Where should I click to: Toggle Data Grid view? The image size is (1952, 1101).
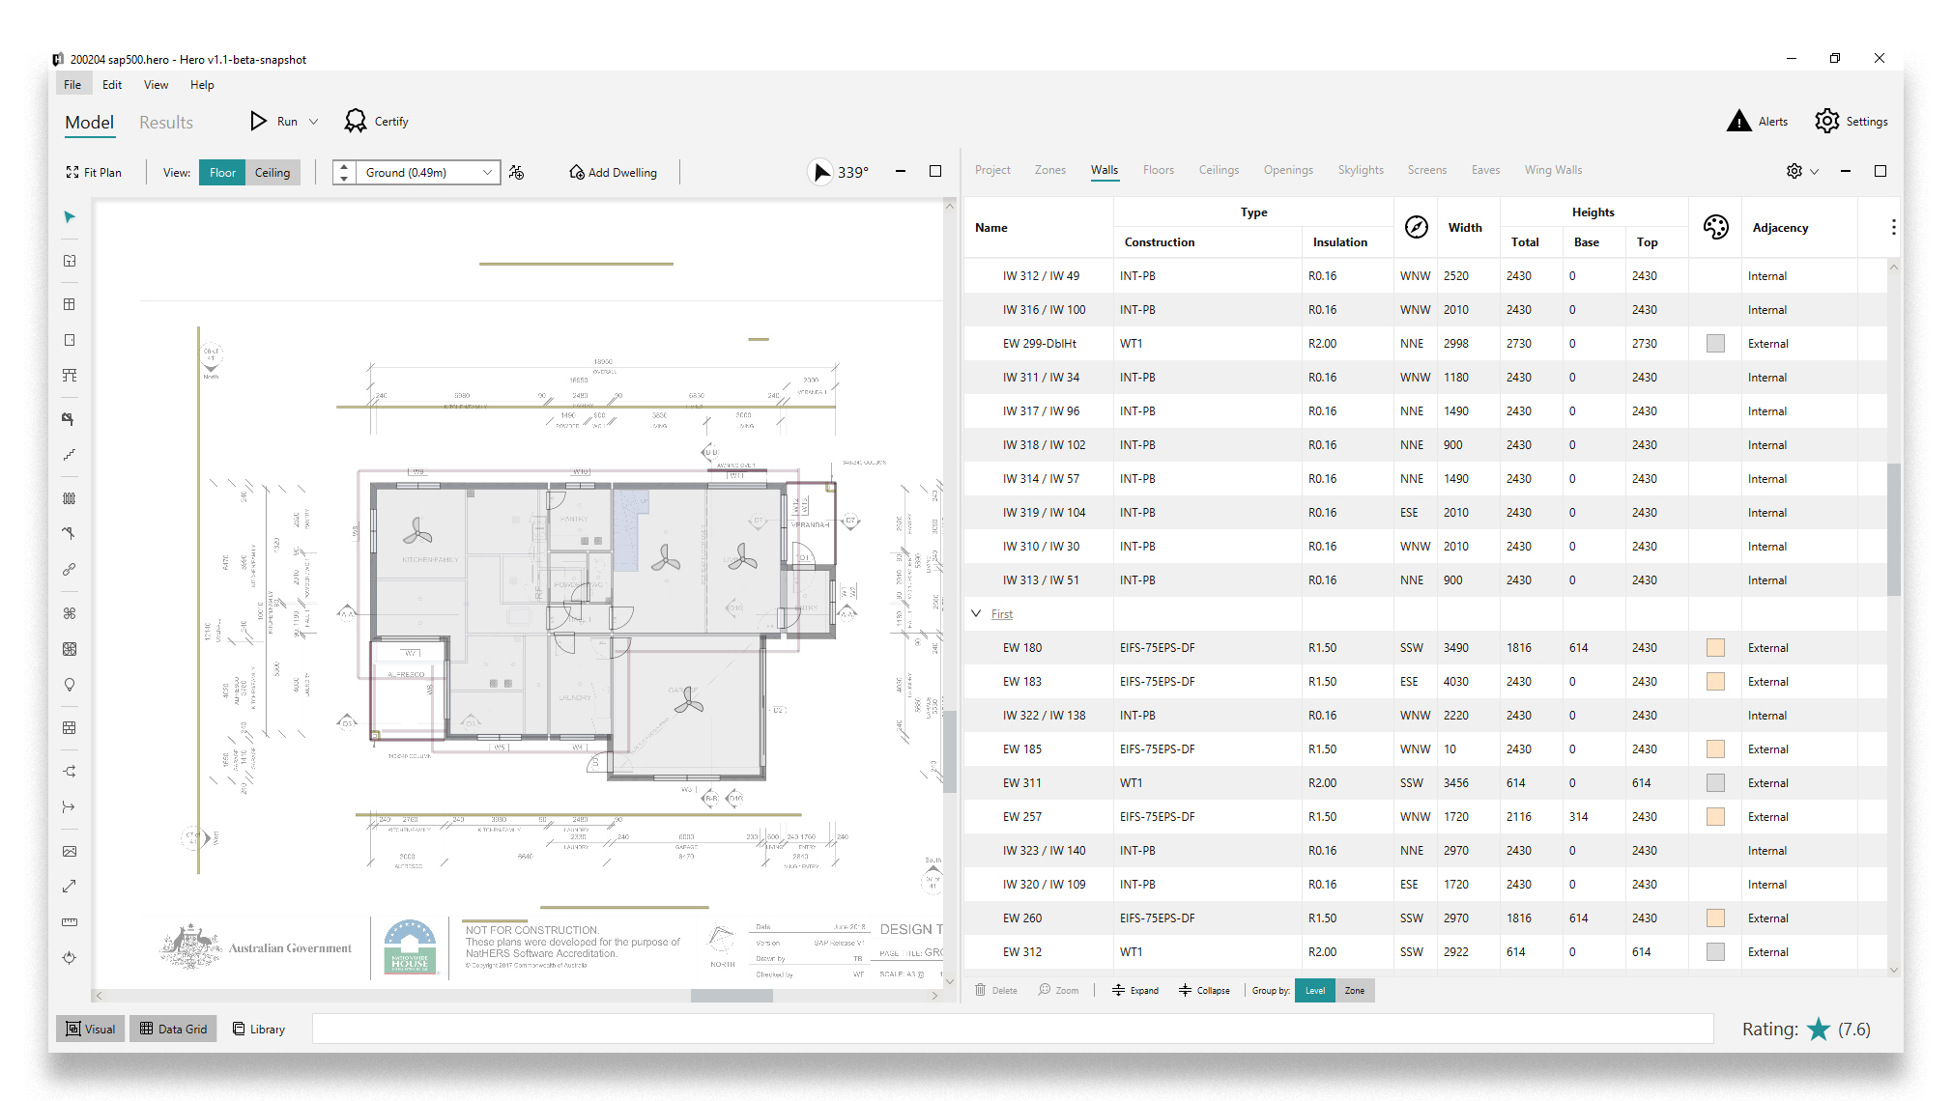click(x=174, y=1029)
